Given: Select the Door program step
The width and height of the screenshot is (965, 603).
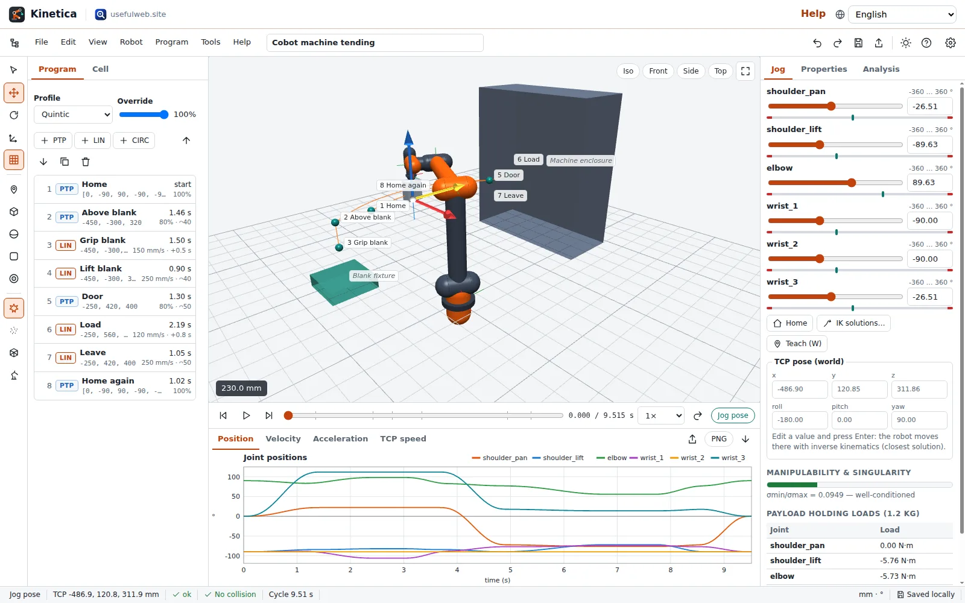Looking at the screenshot, I should 115,301.
